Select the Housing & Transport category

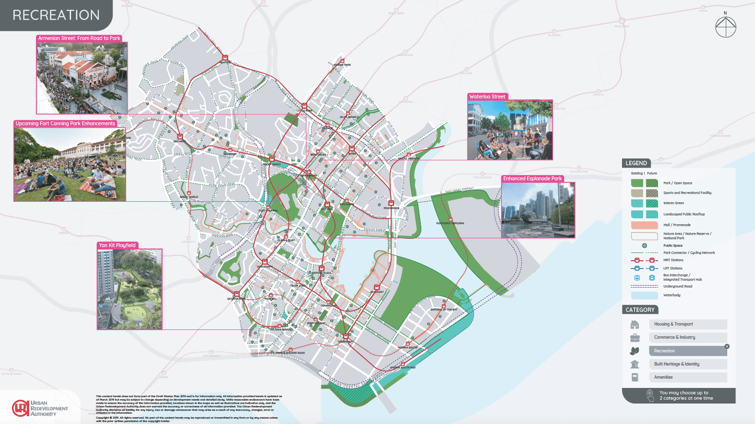pos(688,324)
